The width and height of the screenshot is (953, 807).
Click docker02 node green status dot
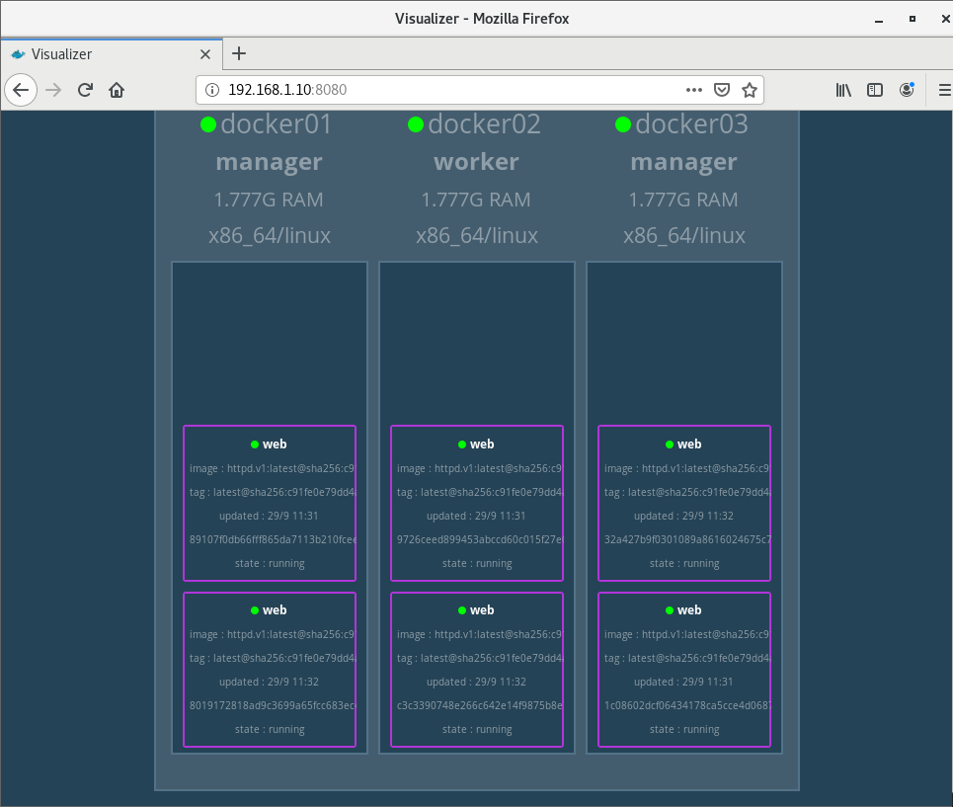pyautogui.click(x=416, y=124)
